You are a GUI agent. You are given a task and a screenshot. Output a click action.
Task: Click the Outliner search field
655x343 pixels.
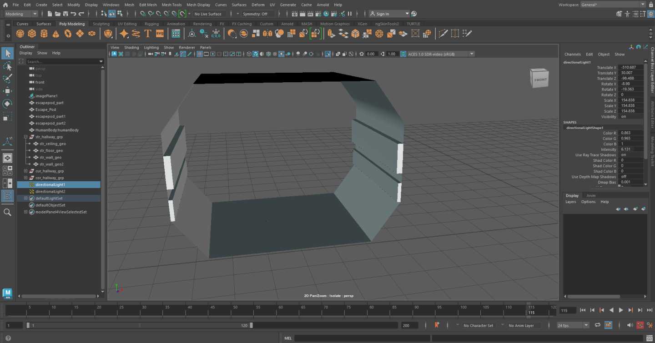click(63, 61)
